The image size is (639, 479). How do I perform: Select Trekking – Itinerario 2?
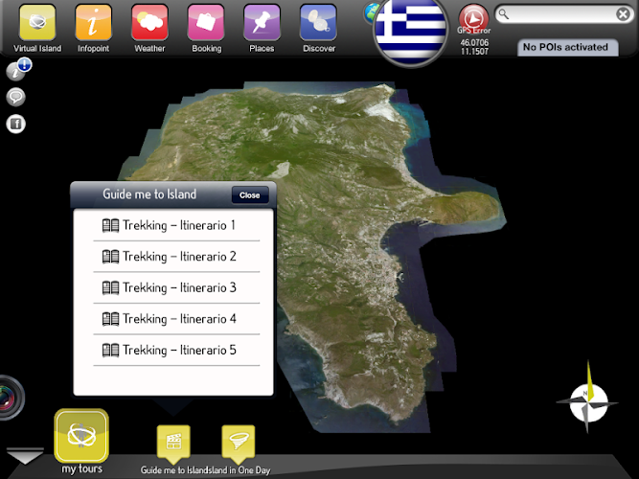click(x=176, y=257)
